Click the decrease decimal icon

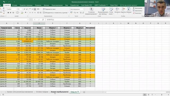pos(83,13)
